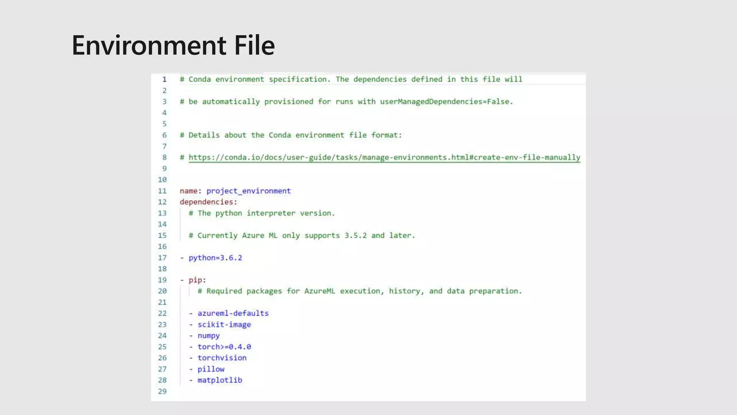Image resolution: width=737 pixels, height=415 pixels.
Task: Click the numpy package entry
Action: pos(208,336)
